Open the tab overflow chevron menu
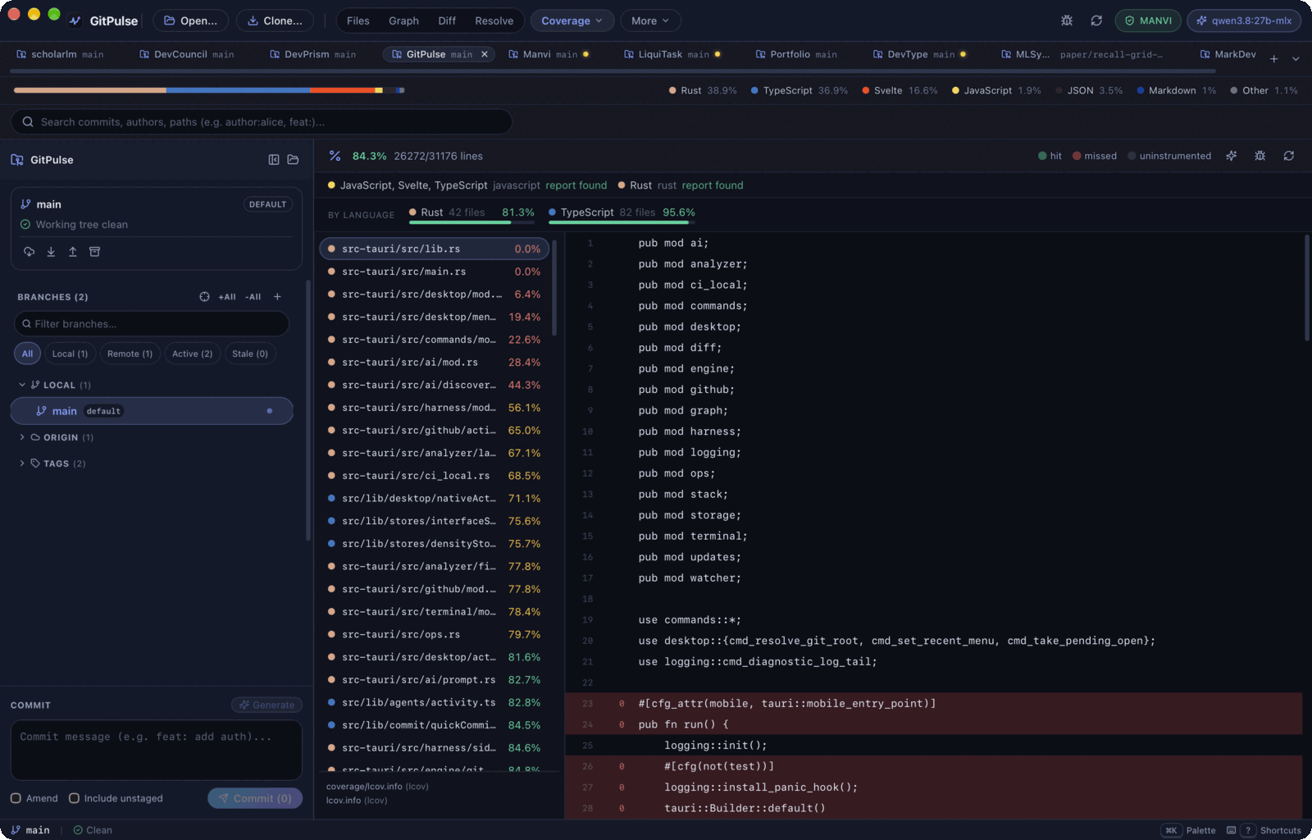 pyautogui.click(x=1296, y=58)
